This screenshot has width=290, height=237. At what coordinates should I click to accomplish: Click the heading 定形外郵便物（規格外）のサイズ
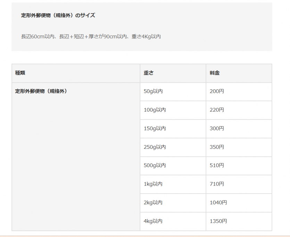tap(58, 15)
